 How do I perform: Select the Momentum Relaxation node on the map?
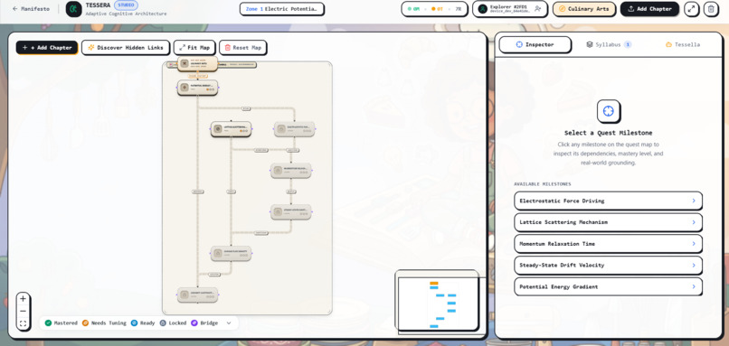pyautogui.click(x=291, y=171)
